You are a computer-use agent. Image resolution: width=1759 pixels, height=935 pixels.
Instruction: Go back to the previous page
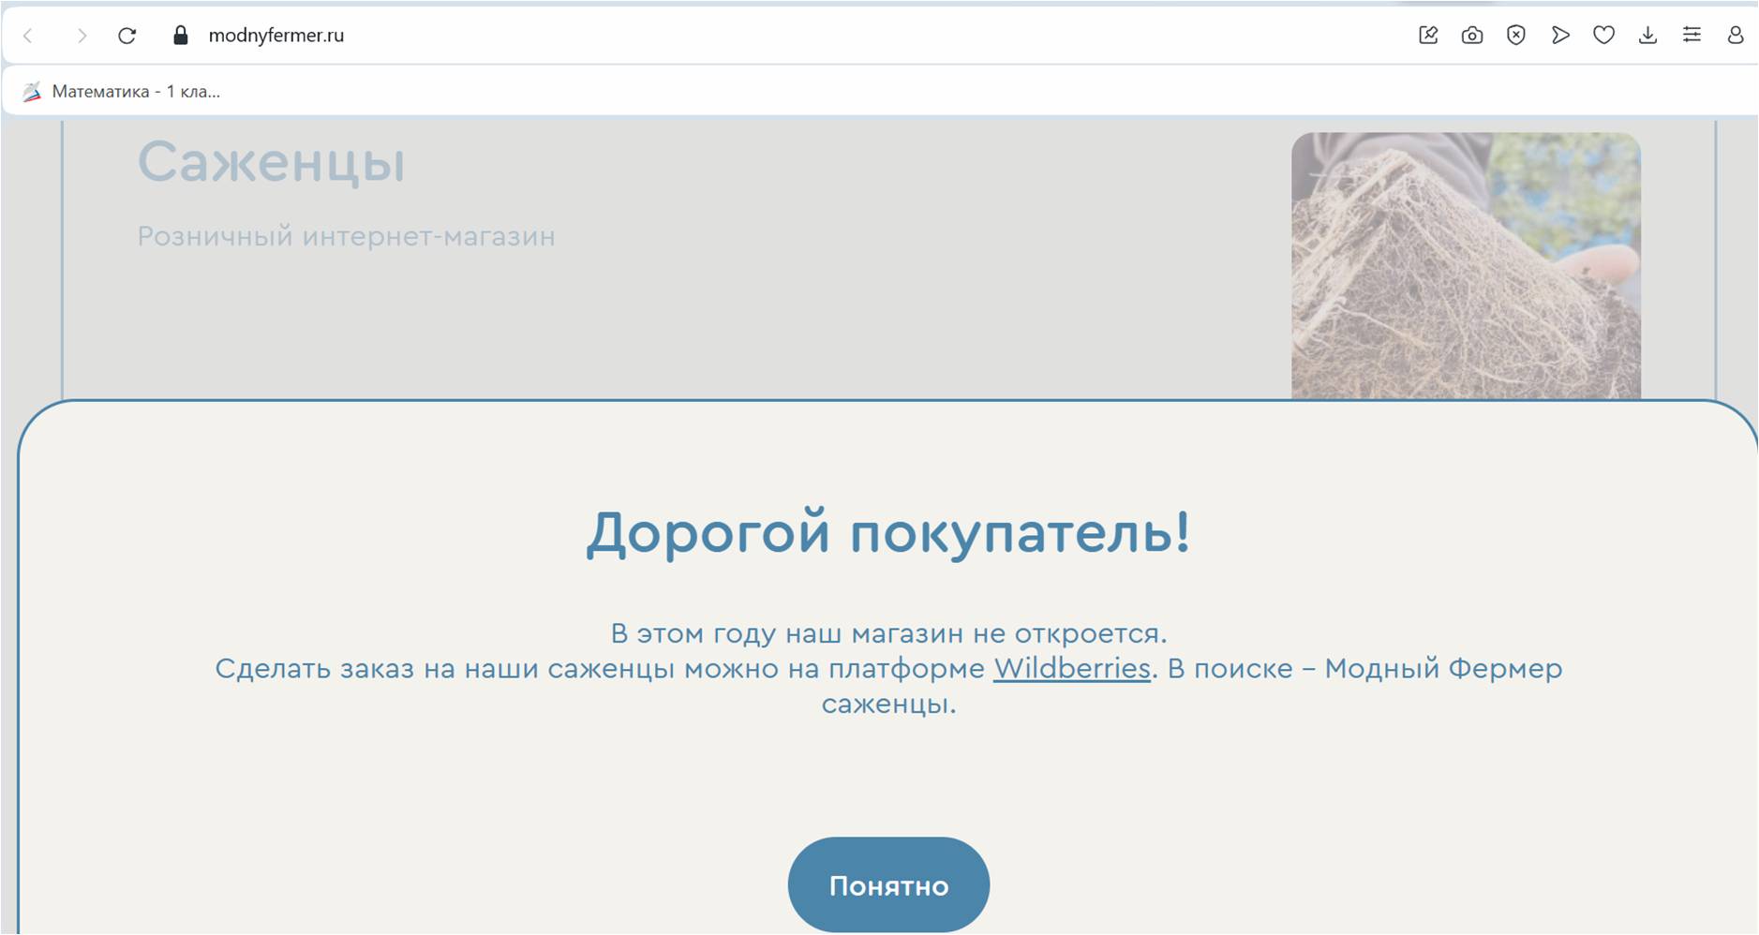click(x=28, y=36)
